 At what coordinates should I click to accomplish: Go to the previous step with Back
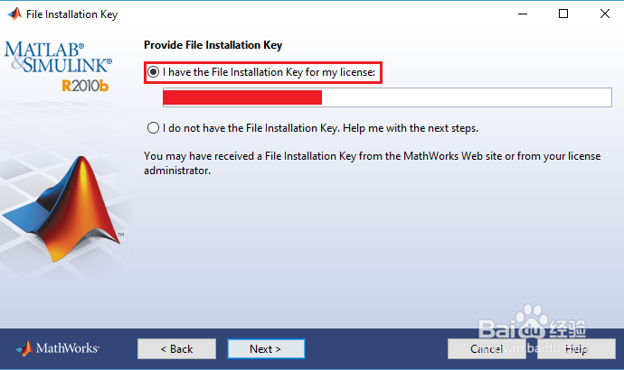pyautogui.click(x=176, y=348)
